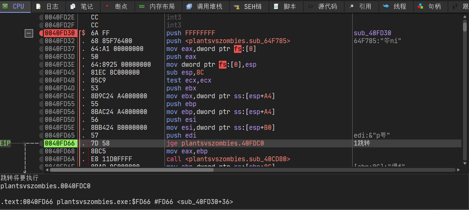Toggle breakpoint bullet at 0040FD45
This screenshot has height=210, width=469.
(41, 72)
